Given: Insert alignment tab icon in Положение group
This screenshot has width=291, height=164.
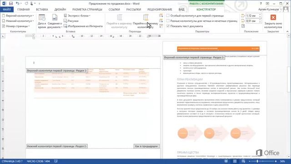Looking at the screenshot, I should point(243,26).
